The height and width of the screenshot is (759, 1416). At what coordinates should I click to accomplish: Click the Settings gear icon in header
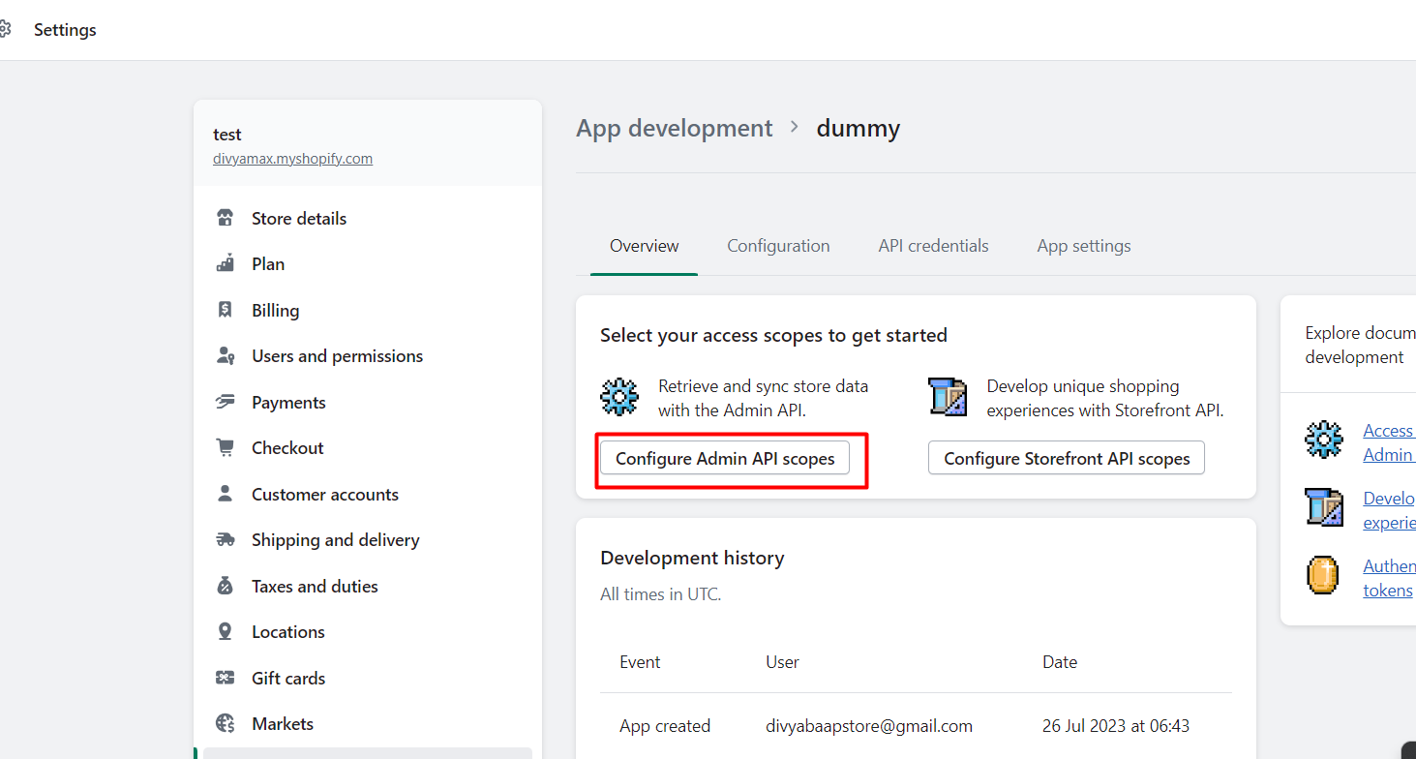pyautogui.click(x=5, y=29)
